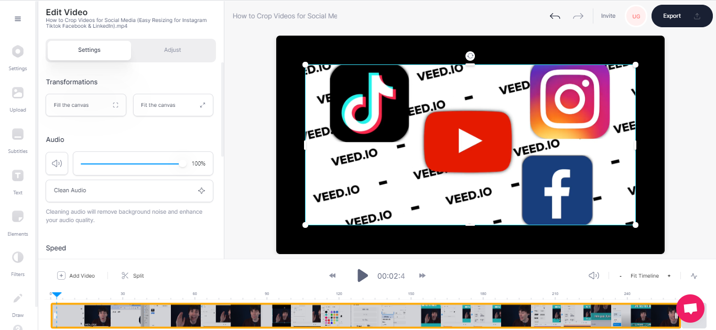Switch to the Settings tab
This screenshot has width=716, height=330.
[x=89, y=50]
